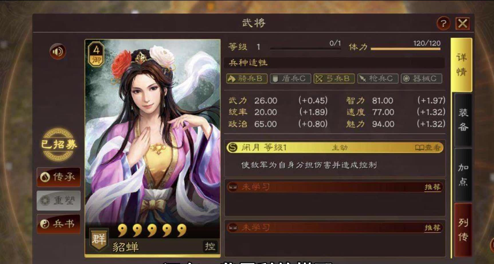Click the 4 御 cost badge
The image size is (494, 264).
coord(97,54)
